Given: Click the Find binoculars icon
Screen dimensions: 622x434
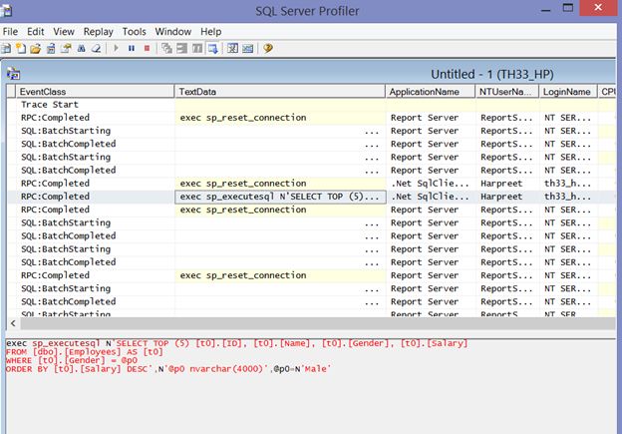Looking at the screenshot, I should pyautogui.click(x=81, y=48).
